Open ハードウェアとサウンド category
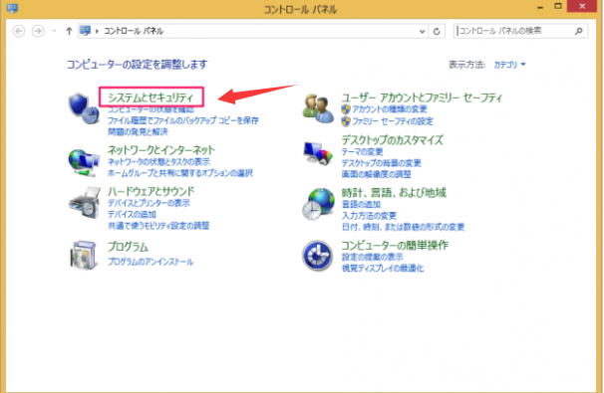The width and height of the screenshot is (604, 393). [151, 191]
